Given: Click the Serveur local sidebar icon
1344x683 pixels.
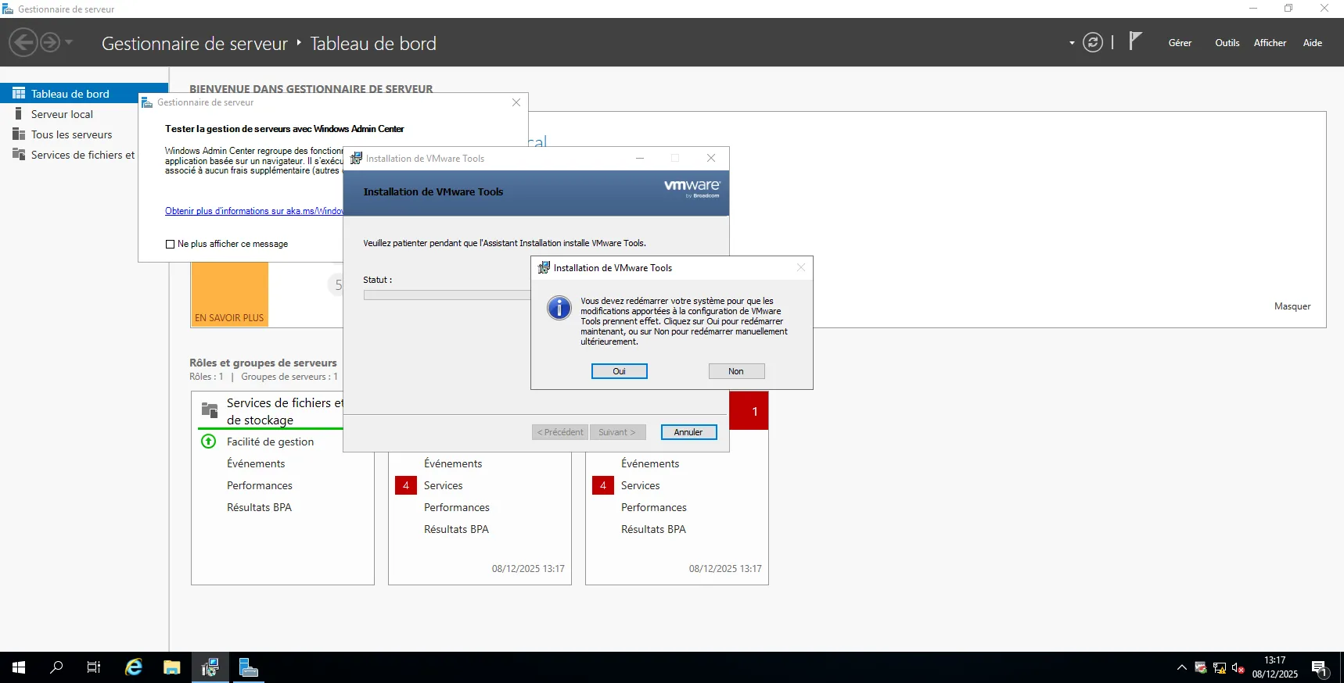Looking at the screenshot, I should coord(19,114).
